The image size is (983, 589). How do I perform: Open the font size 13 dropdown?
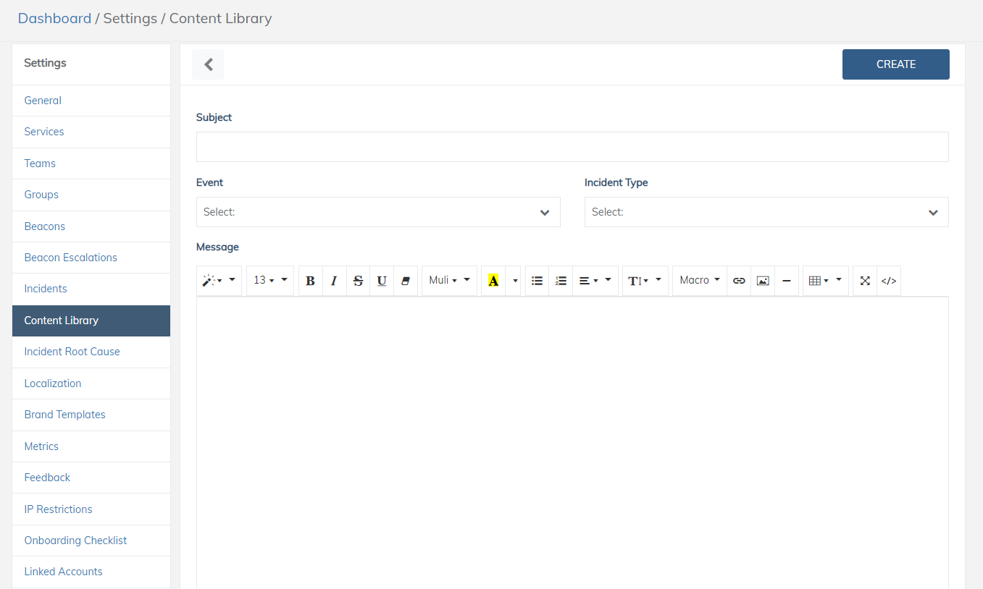coord(270,281)
